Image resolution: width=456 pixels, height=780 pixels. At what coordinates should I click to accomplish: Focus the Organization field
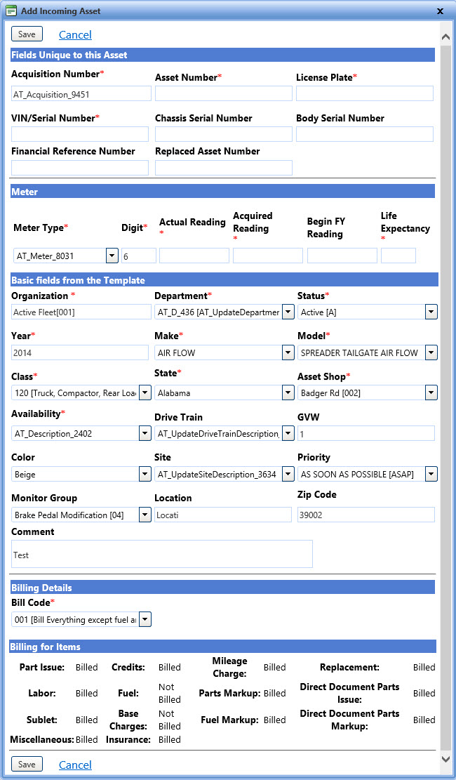coord(81,312)
